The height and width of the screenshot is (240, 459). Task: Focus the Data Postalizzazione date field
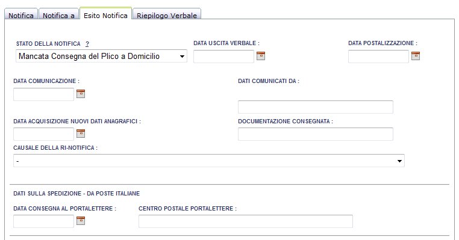[x=378, y=57]
